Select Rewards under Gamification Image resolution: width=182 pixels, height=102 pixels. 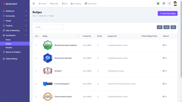pyautogui.click(x=9, y=48)
